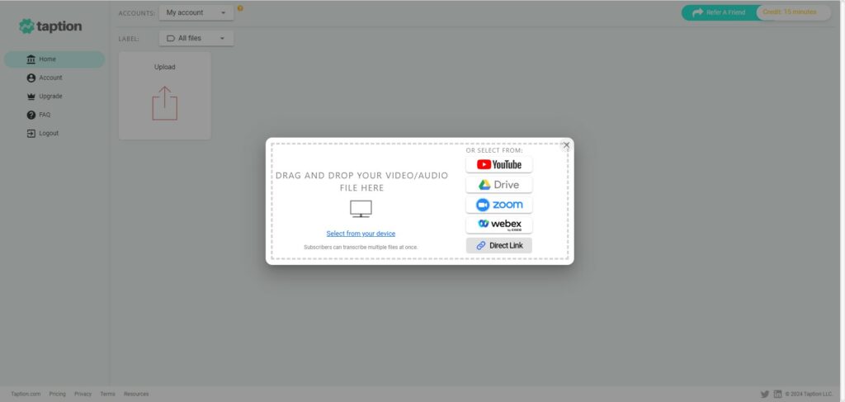Image resolution: width=845 pixels, height=402 pixels.
Task: Import from Webex
Action: [x=499, y=225]
